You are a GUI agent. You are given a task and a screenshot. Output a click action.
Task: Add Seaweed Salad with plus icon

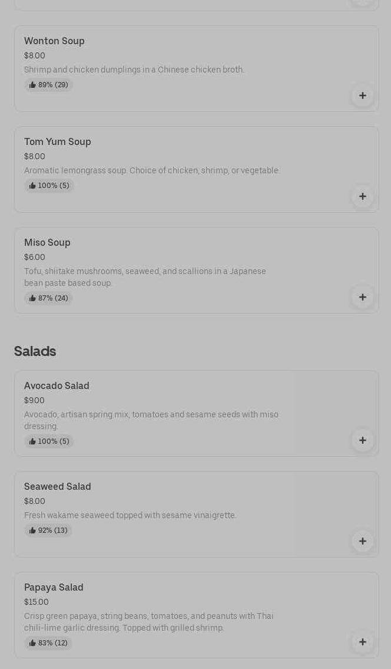tap(362, 541)
